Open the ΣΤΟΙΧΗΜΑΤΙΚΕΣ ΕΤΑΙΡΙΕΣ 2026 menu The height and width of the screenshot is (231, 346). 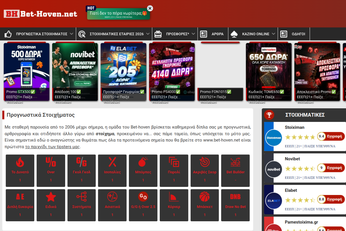pyautogui.click(x=117, y=34)
